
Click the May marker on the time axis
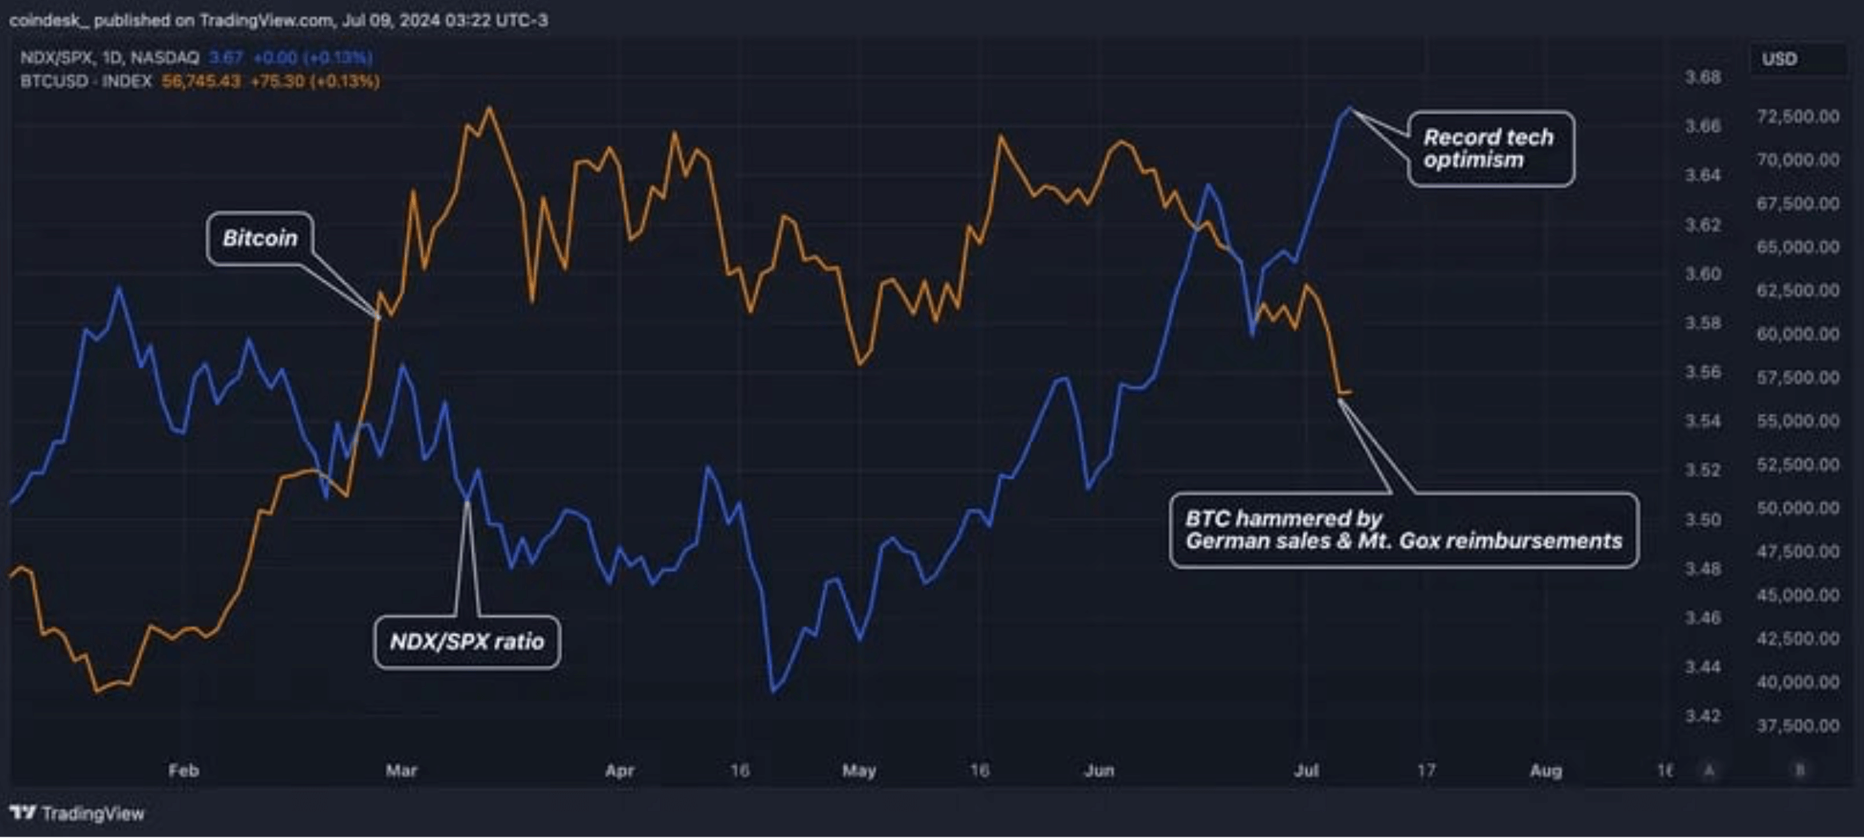pyautogui.click(x=859, y=771)
